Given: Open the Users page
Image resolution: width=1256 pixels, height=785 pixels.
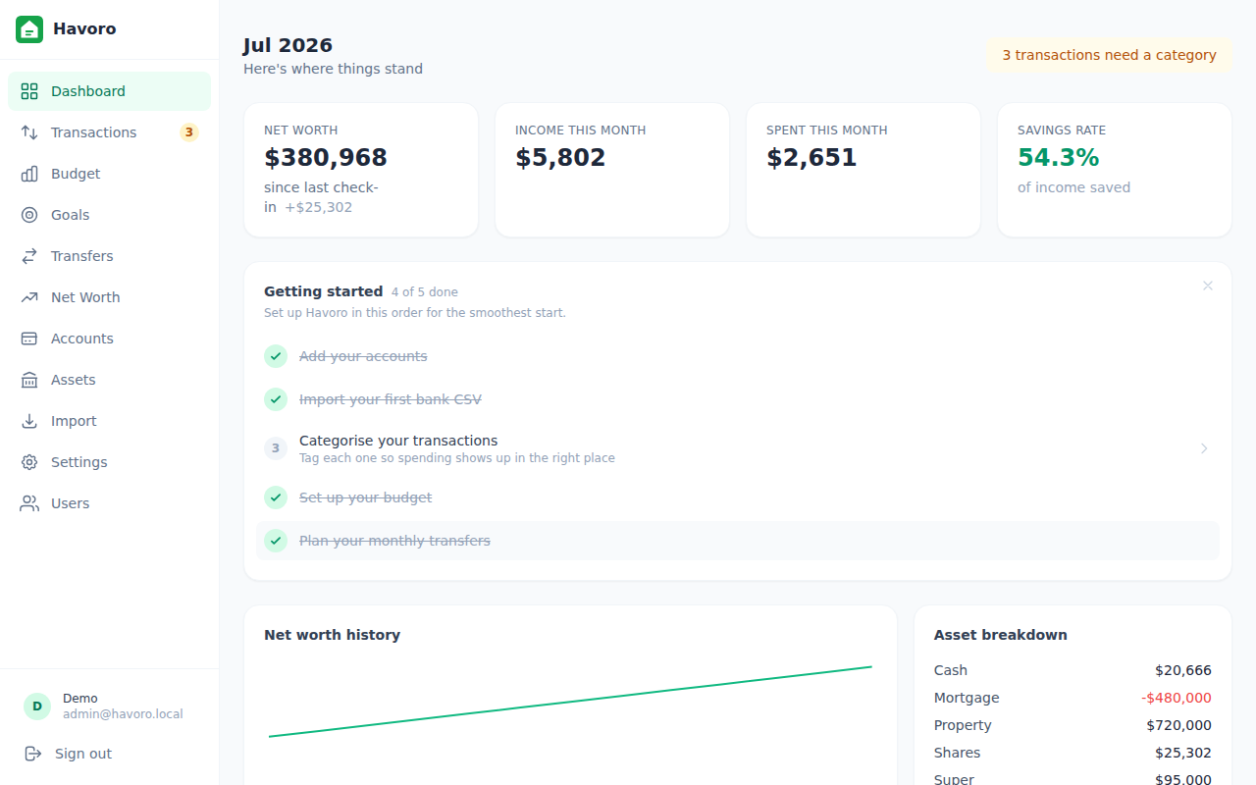Looking at the screenshot, I should (x=109, y=503).
